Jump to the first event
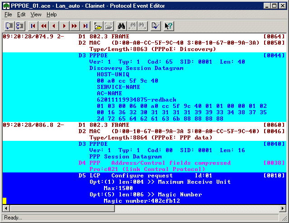 [x=33, y=26]
